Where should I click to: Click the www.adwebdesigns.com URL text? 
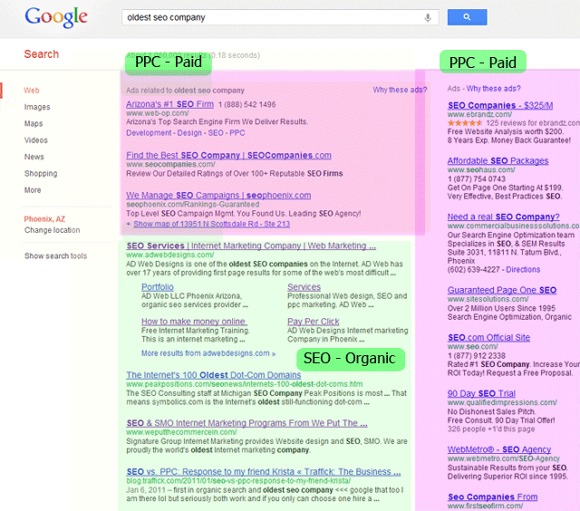(169, 255)
